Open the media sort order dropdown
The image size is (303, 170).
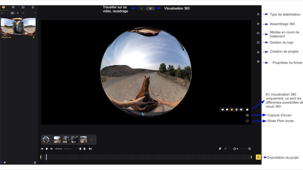click(x=3, y=13)
